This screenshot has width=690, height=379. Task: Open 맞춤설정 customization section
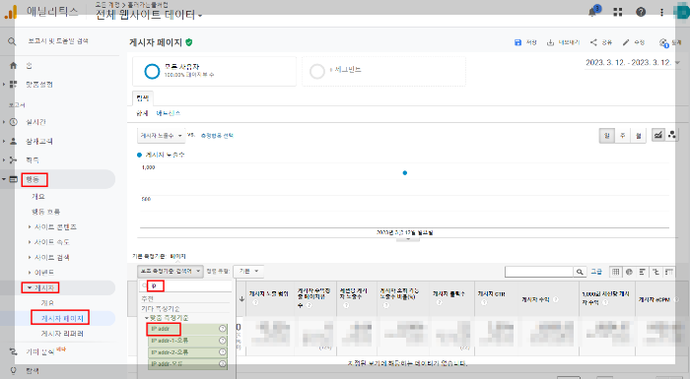tap(38, 85)
